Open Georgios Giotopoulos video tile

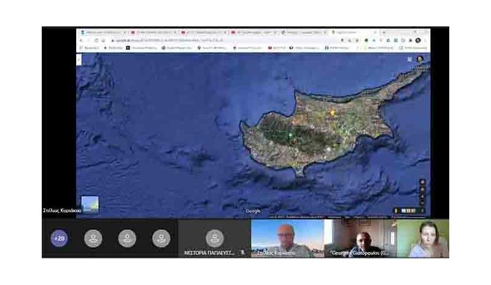pyautogui.click(x=360, y=238)
